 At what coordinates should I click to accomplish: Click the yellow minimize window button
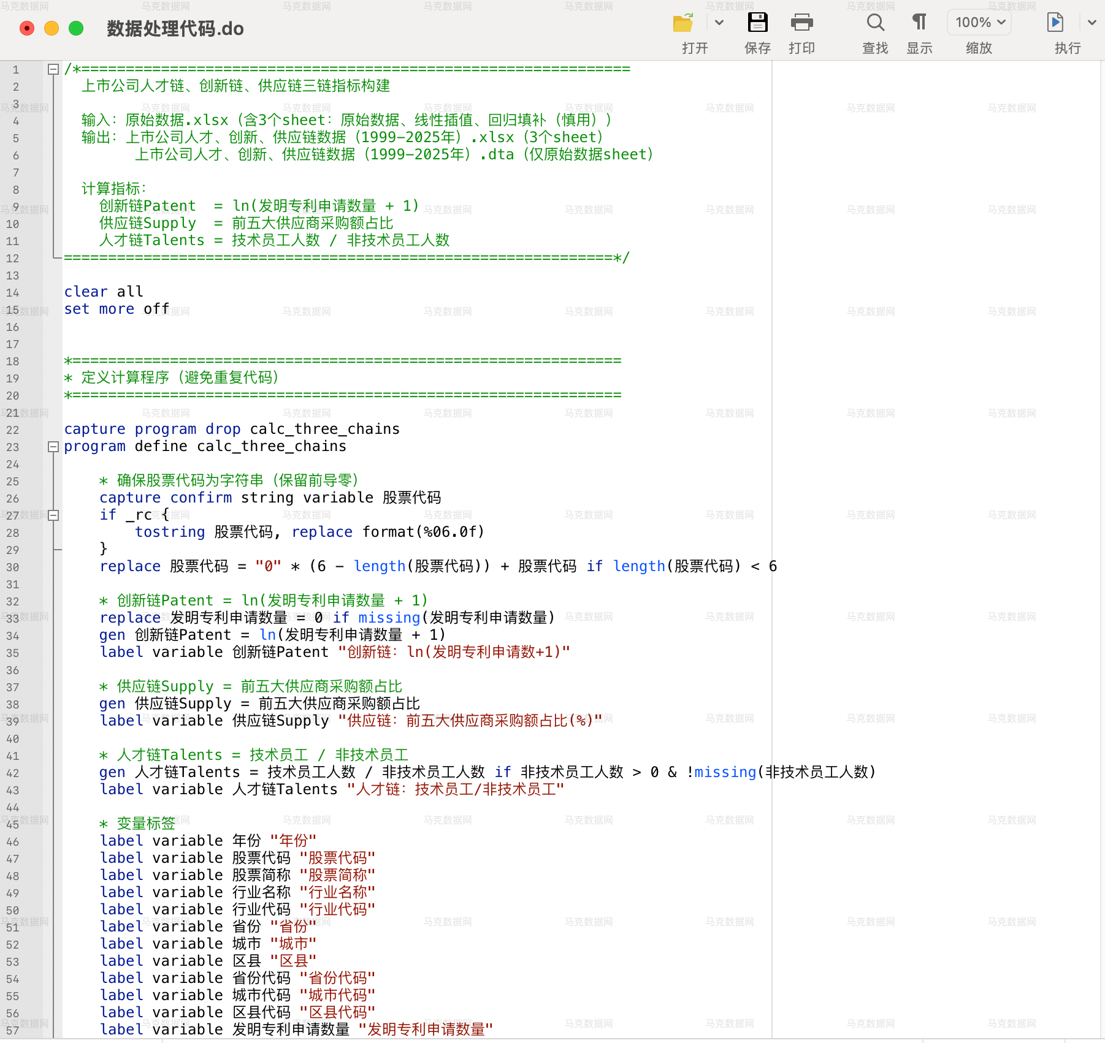(x=52, y=28)
